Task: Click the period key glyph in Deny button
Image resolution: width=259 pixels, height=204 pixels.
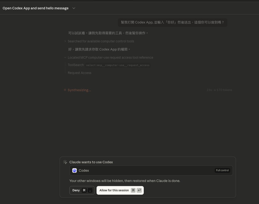Action: (90, 190)
